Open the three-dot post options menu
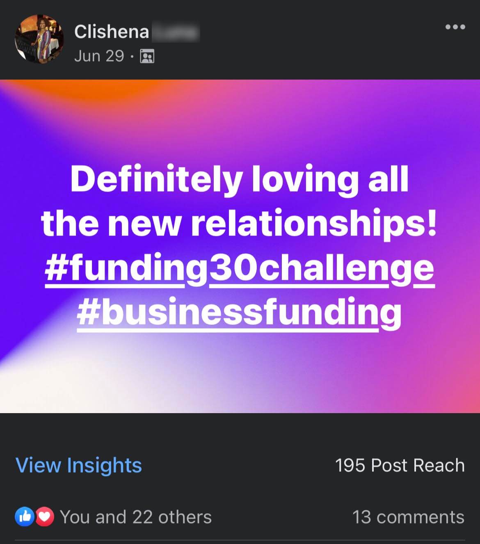The image size is (480, 544). tap(455, 27)
